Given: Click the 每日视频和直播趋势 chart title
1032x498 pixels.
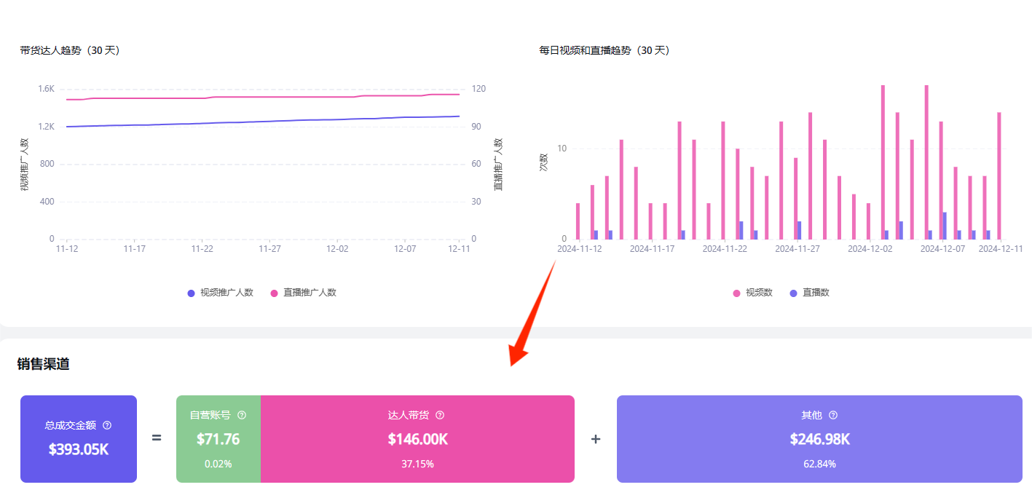Looking at the screenshot, I should (604, 50).
